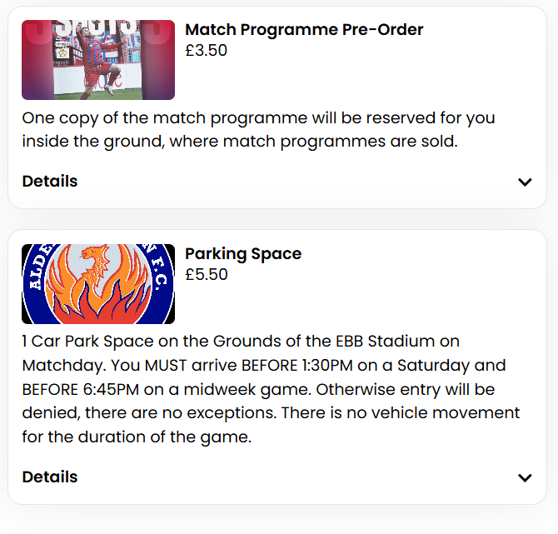The image size is (558, 534).
Task: Select the Parking Space title
Action: click(x=243, y=254)
